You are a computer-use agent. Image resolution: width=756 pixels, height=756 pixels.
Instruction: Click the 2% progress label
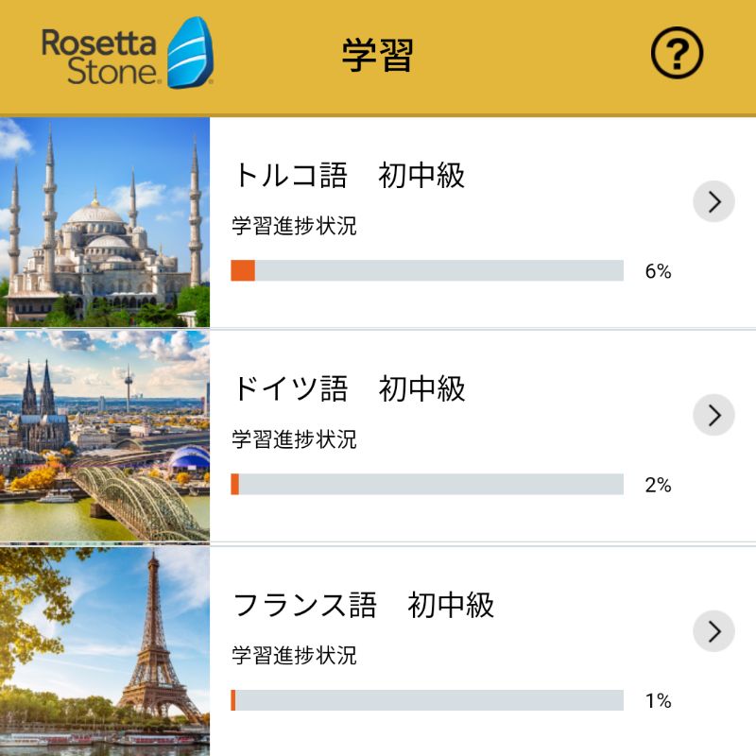[658, 485]
